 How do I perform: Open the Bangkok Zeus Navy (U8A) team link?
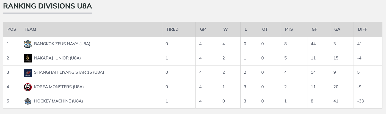coord(62,44)
